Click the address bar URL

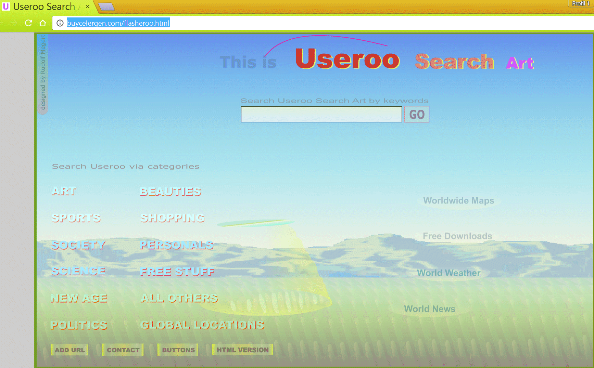coord(118,23)
